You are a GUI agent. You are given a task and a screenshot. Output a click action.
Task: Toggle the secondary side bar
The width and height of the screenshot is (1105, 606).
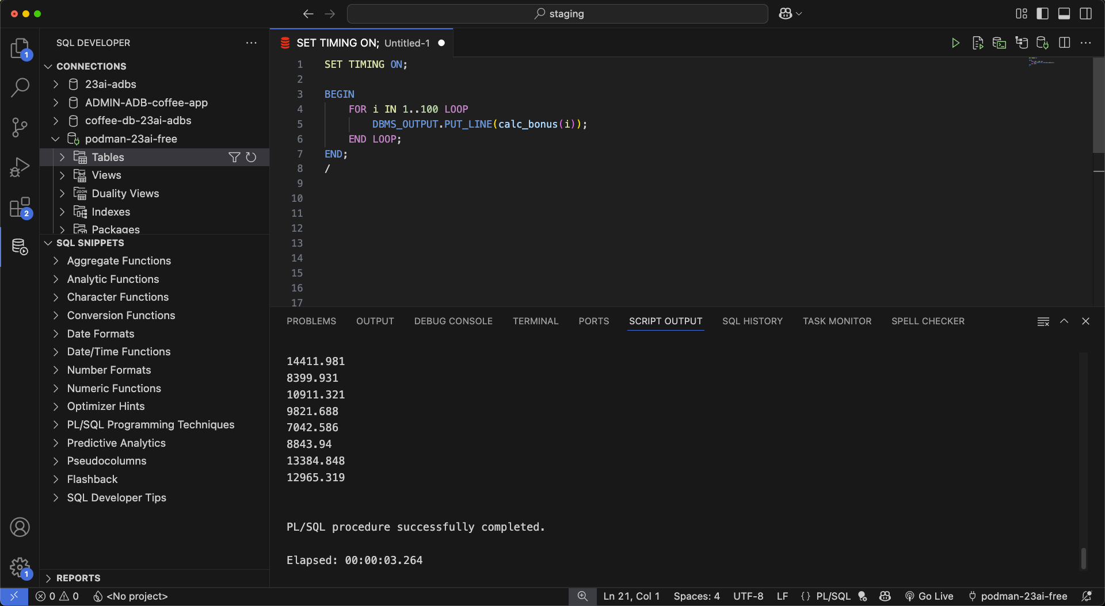[1085, 14]
